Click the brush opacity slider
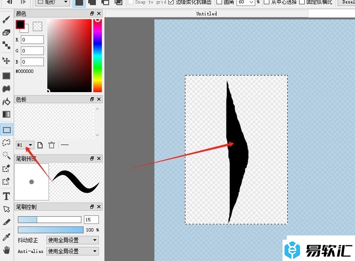This screenshot has width=355, height=261. click(x=50, y=230)
